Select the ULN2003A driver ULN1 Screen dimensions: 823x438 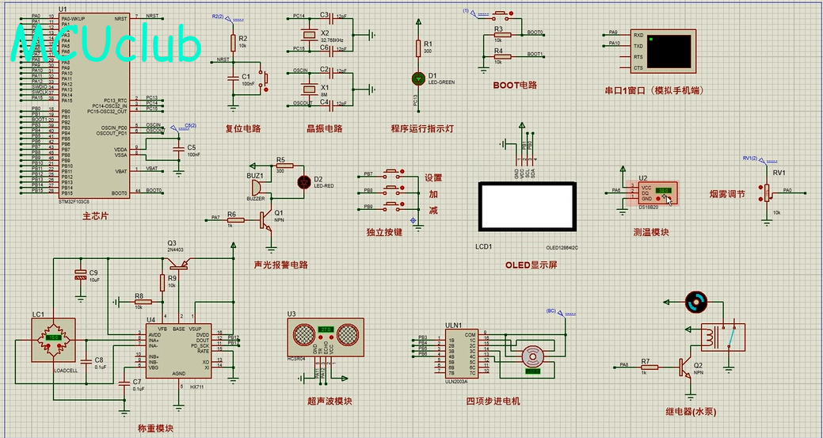(461, 355)
